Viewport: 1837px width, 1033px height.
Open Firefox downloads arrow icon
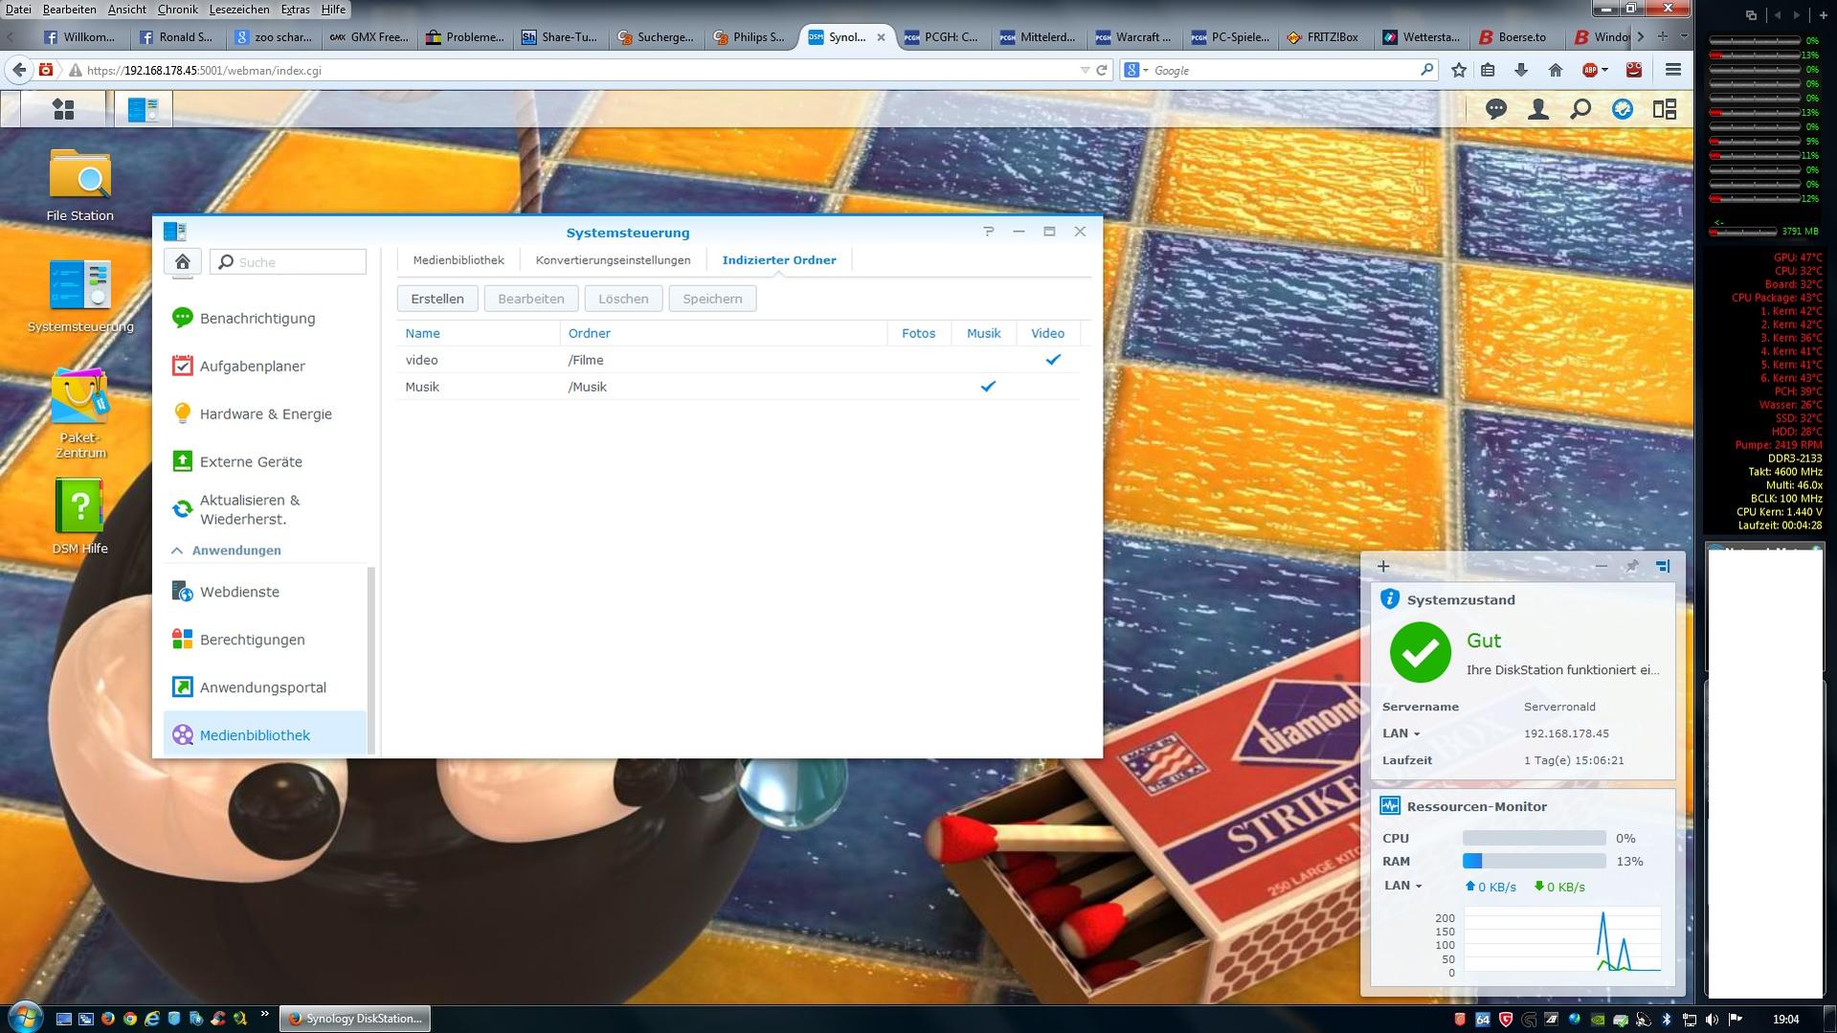[x=1521, y=70]
